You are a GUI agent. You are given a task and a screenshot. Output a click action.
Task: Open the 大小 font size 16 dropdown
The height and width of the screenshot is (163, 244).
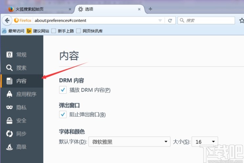click(x=205, y=142)
